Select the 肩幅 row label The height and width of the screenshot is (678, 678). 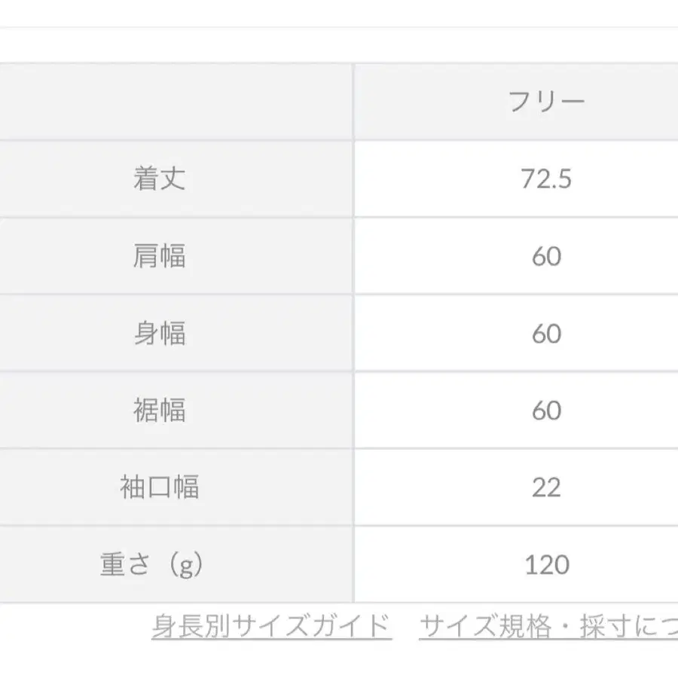point(159,257)
